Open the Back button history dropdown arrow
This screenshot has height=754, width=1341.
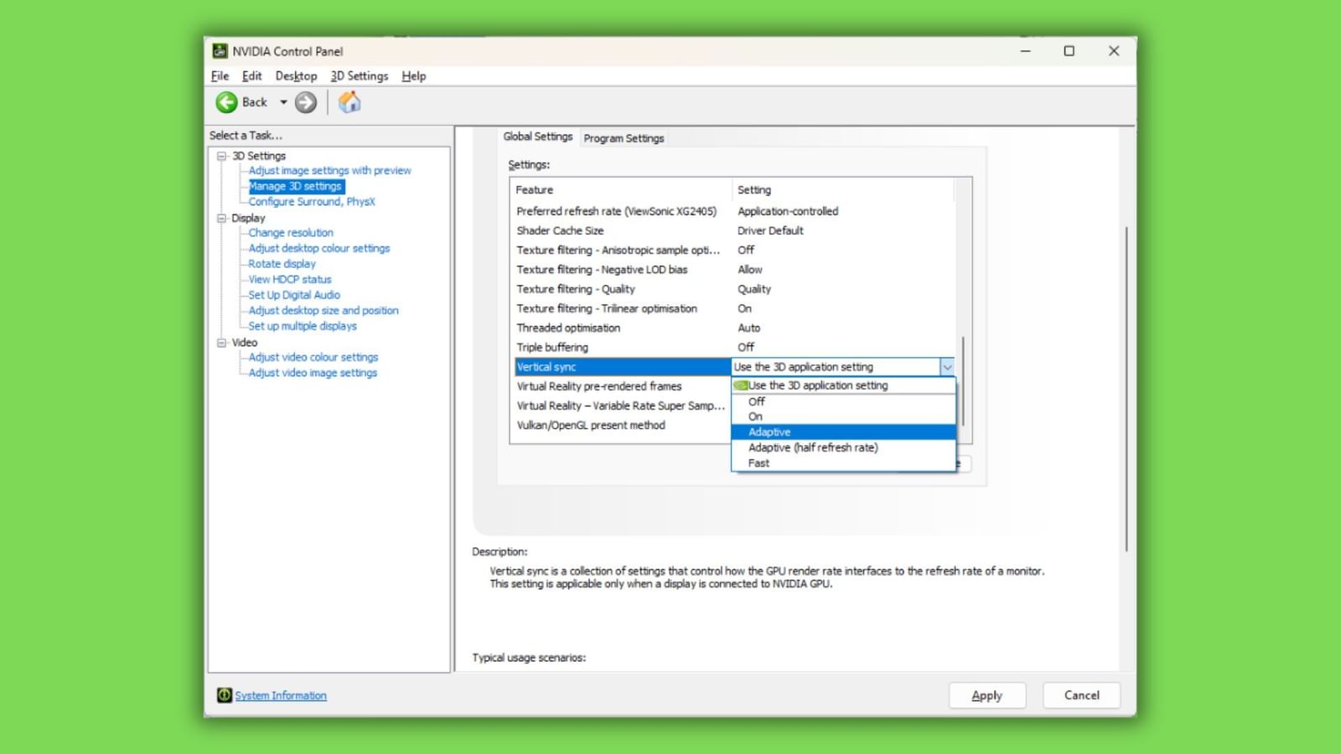coord(283,102)
